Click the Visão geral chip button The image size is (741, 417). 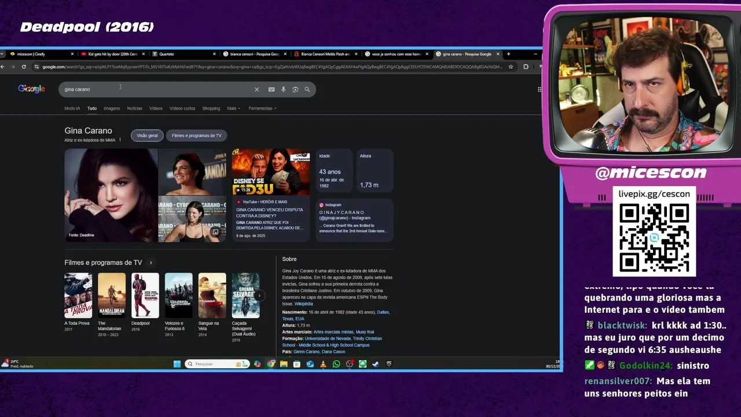tap(147, 136)
